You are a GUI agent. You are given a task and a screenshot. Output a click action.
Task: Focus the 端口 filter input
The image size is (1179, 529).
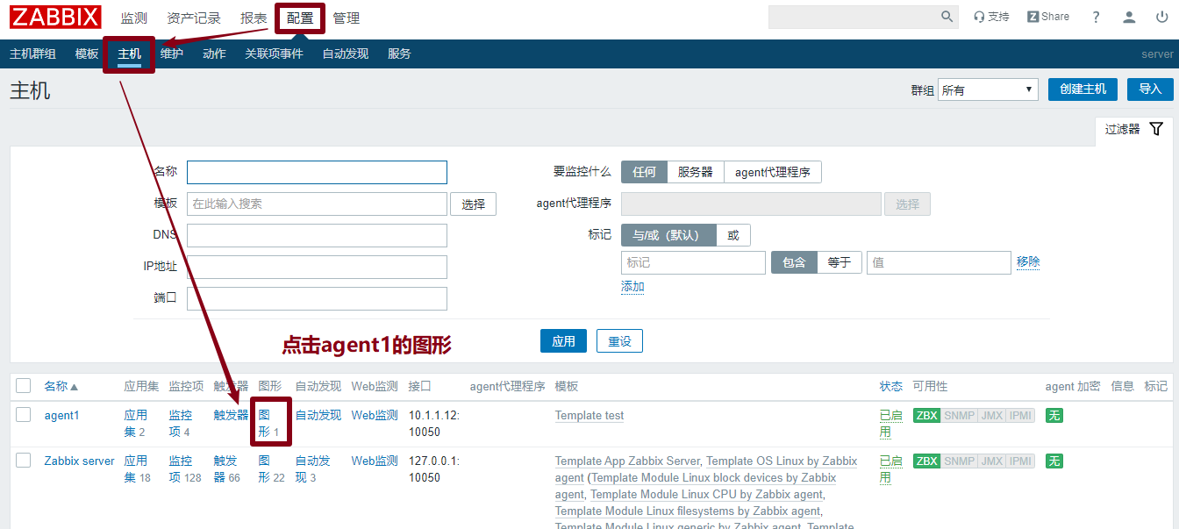317,298
